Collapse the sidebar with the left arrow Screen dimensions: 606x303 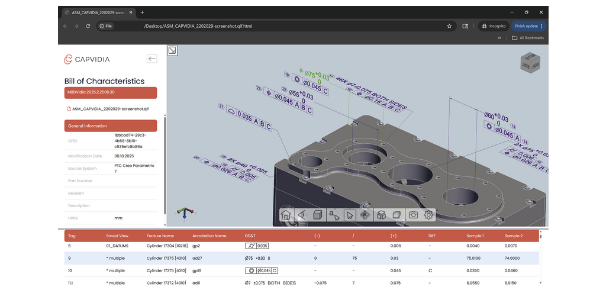pyautogui.click(x=151, y=59)
